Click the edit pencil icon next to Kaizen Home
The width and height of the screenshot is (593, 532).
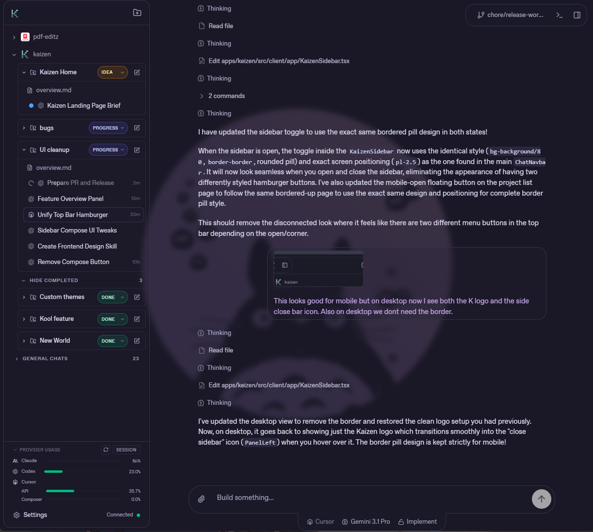(137, 72)
